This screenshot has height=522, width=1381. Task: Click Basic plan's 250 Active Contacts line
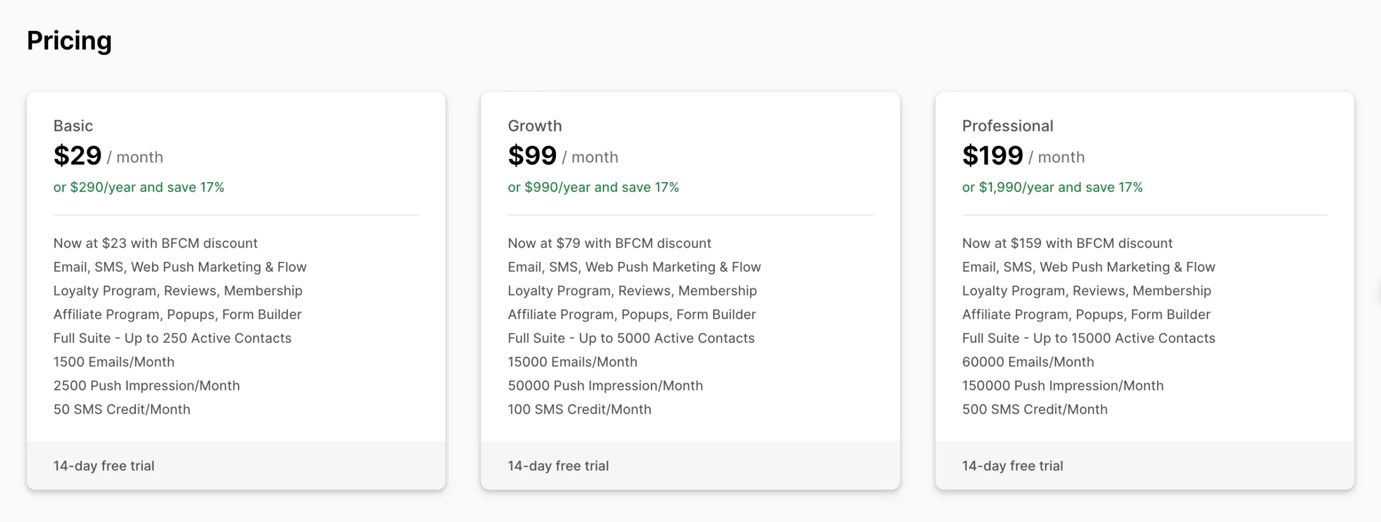(x=172, y=338)
